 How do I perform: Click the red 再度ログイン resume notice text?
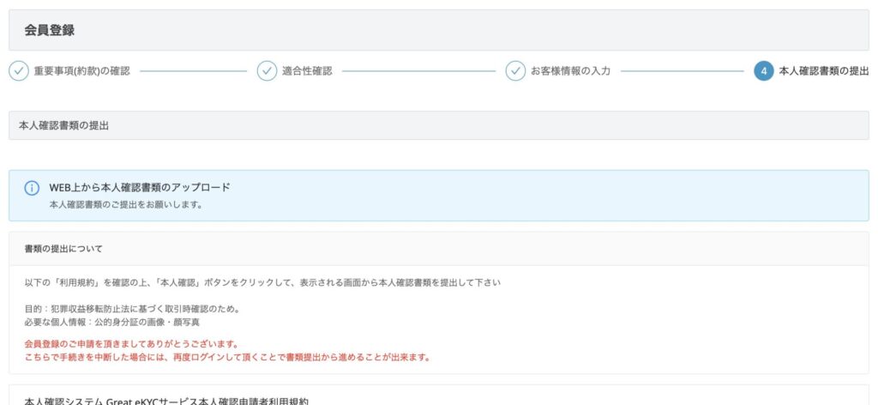click(x=227, y=357)
